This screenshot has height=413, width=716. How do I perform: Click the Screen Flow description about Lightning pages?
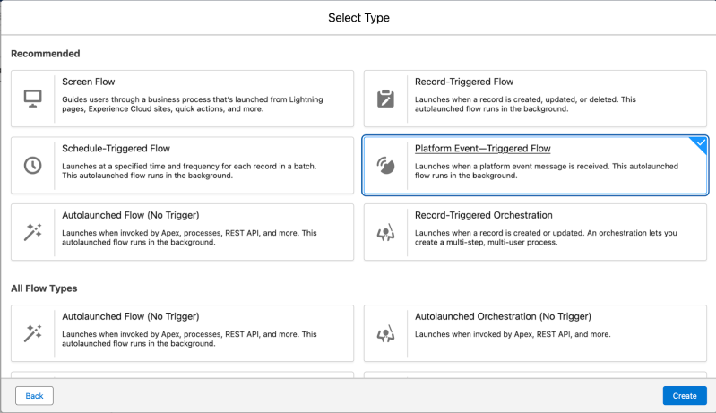click(193, 104)
